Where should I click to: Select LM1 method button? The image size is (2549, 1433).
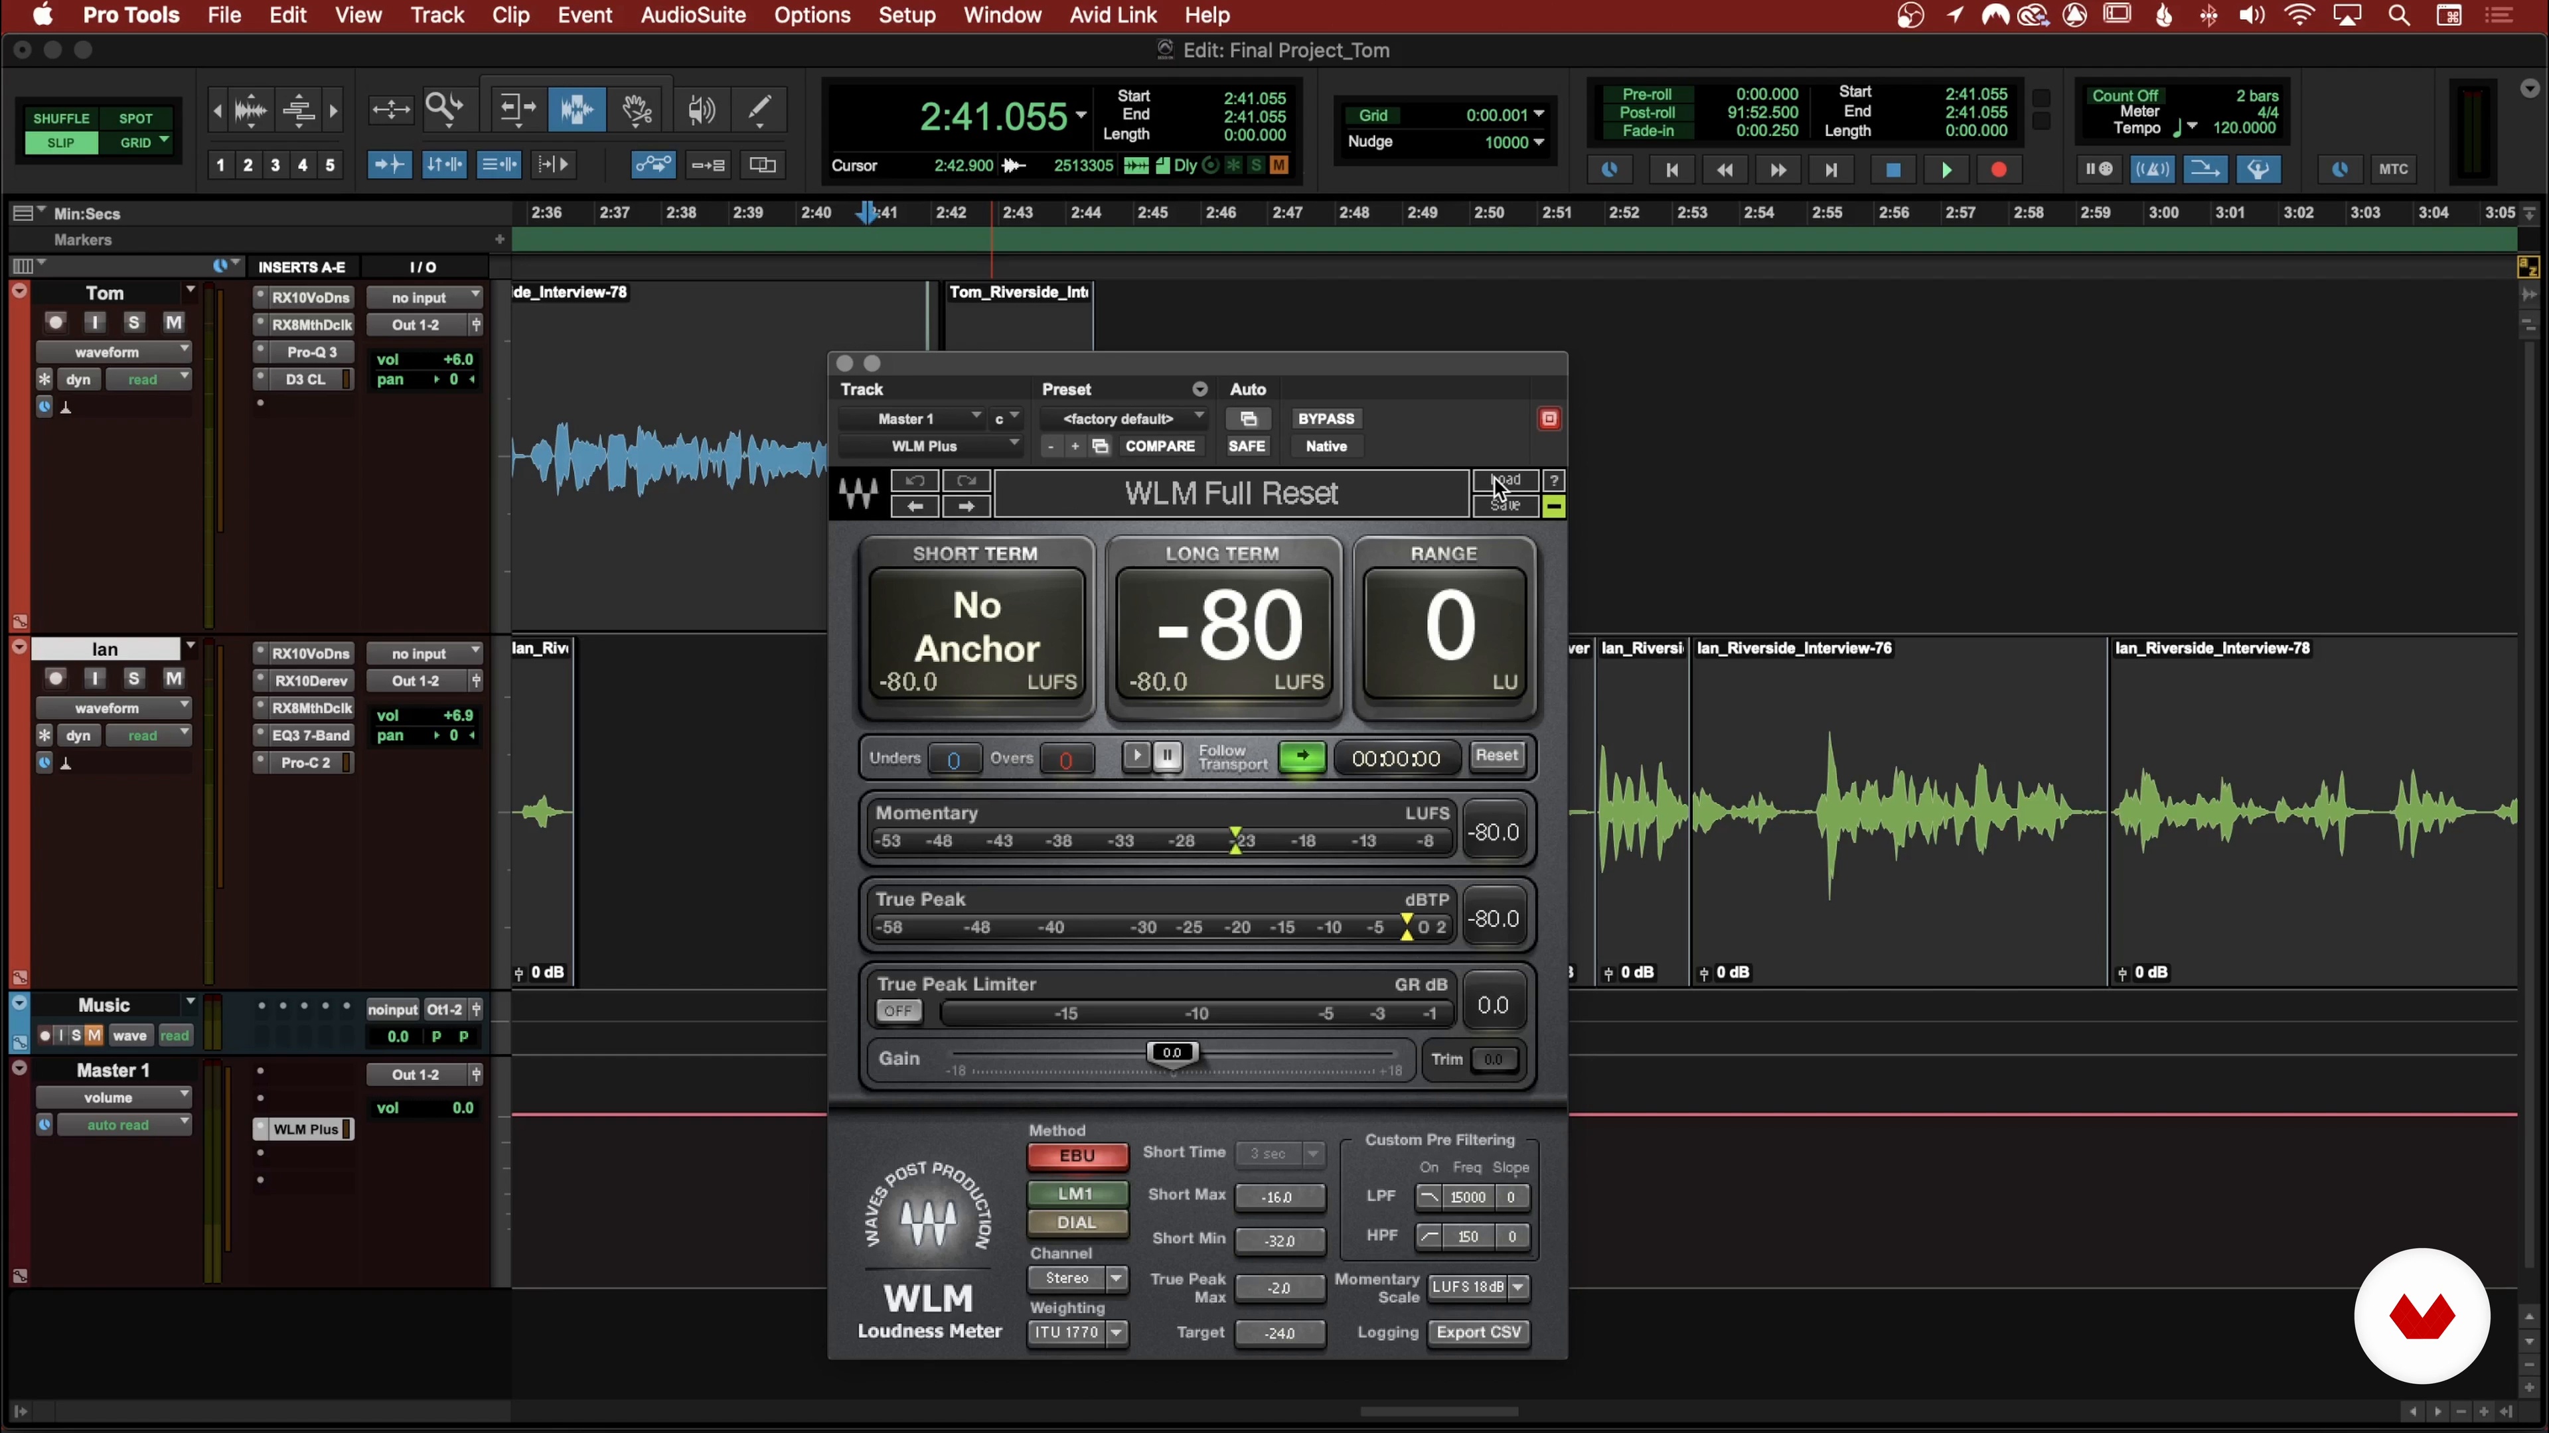[x=1077, y=1194]
